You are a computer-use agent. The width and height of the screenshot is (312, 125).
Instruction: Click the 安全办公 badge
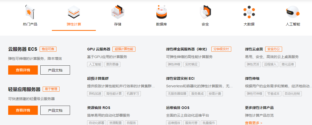(274, 49)
